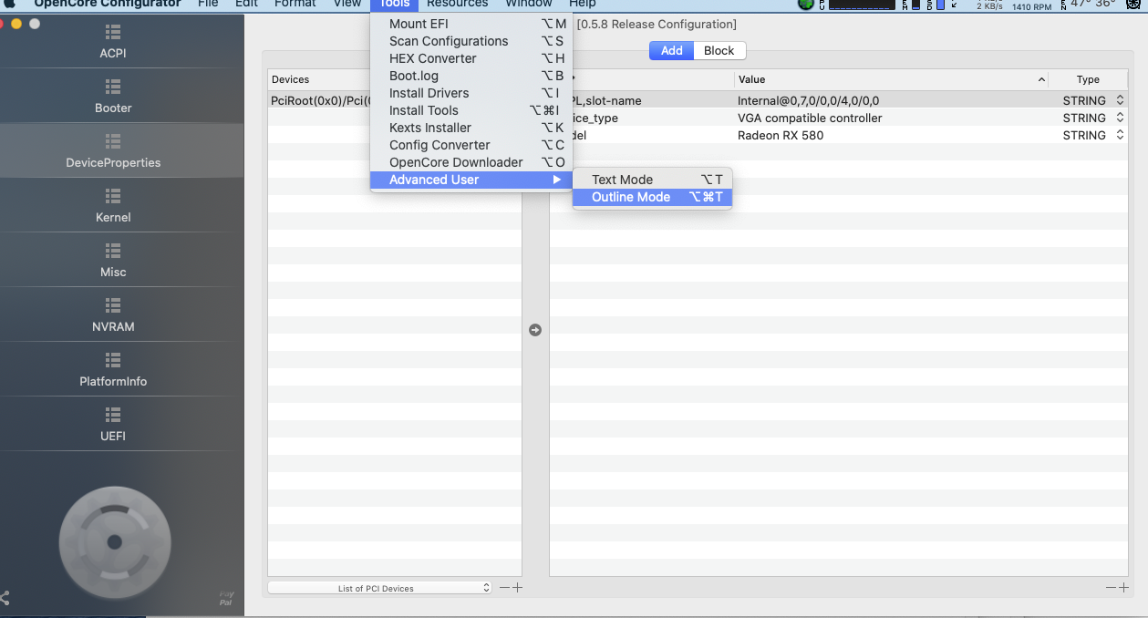Select the DeviceProperties sidebar section
This screenshot has width=1148, height=618.
click(113, 151)
